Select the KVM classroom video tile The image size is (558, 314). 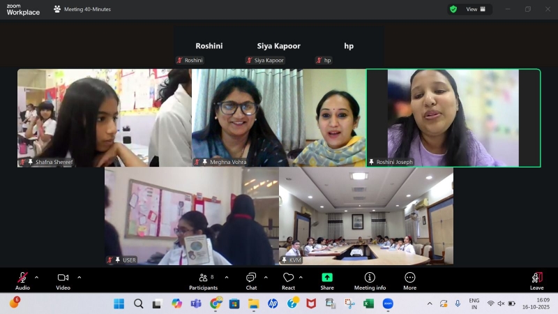[366, 216]
